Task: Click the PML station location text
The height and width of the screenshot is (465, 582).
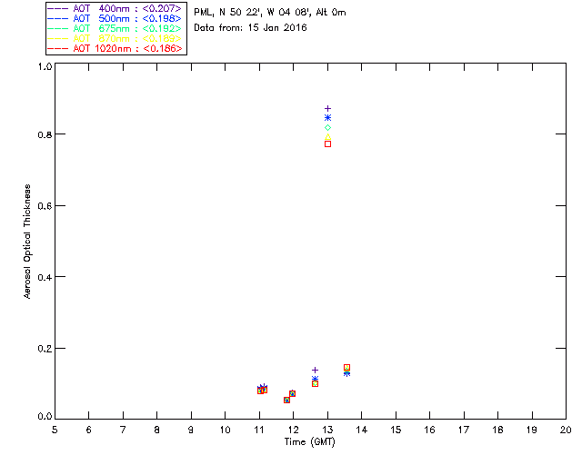Action: click(270, 13)
